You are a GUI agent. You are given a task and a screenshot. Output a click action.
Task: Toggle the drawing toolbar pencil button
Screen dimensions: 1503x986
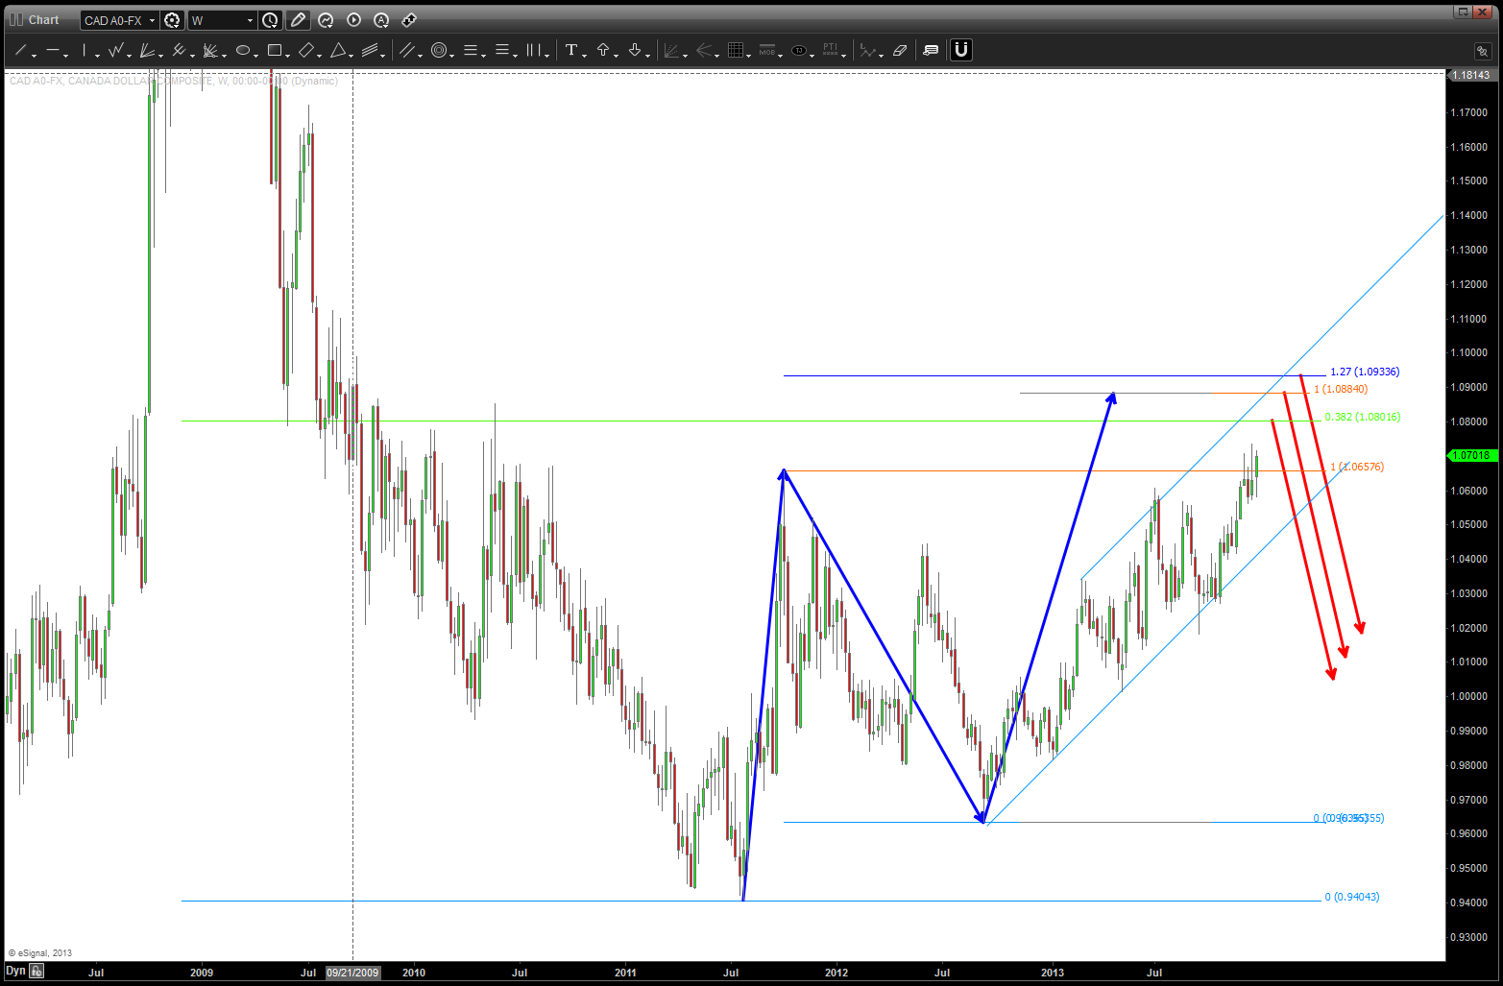298,20
